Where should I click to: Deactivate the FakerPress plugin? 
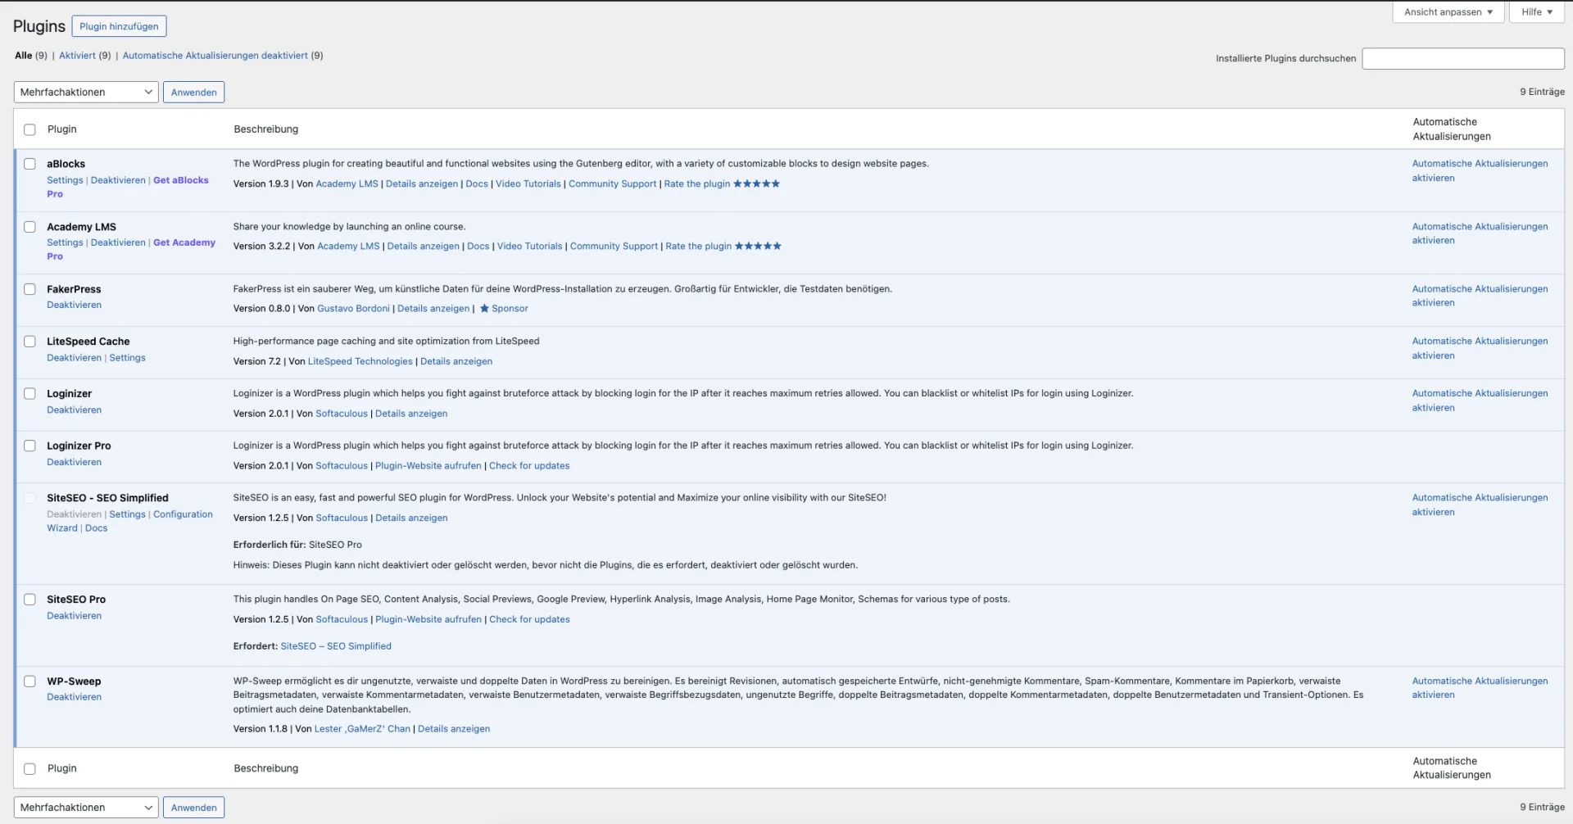[74, 305]
